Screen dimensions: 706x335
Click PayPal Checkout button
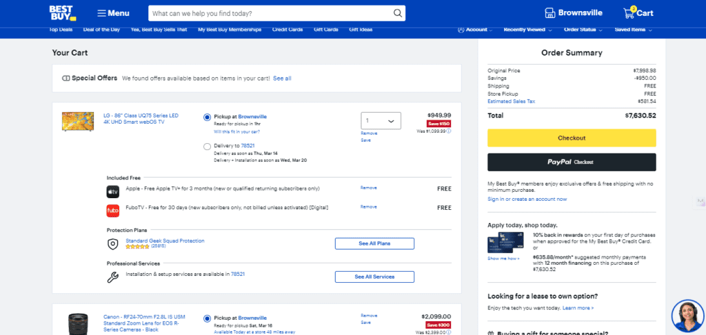tap(572, 162)
